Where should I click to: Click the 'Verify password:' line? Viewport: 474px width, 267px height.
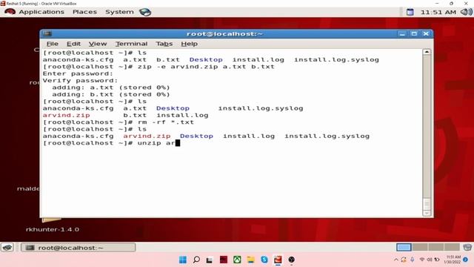click(80, 81)
